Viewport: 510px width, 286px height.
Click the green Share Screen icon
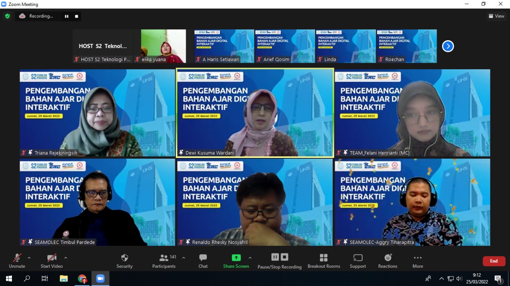236,258
